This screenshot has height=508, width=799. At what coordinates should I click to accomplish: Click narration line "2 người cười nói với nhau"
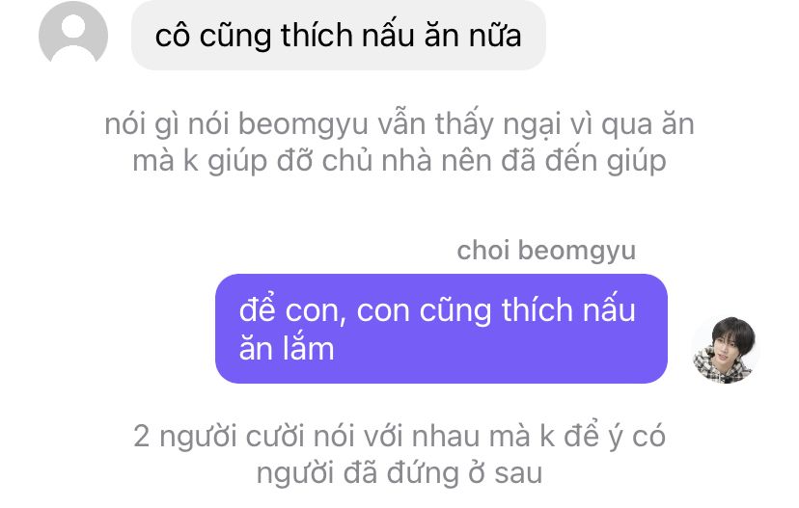click(399, 437)
